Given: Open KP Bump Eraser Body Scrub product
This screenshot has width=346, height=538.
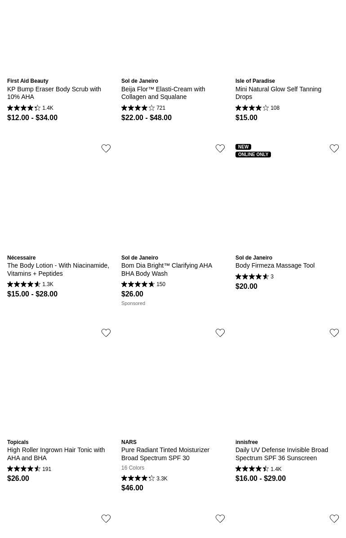Looking at the screenshot, I should pyautogui.click(x=54, y=93).
